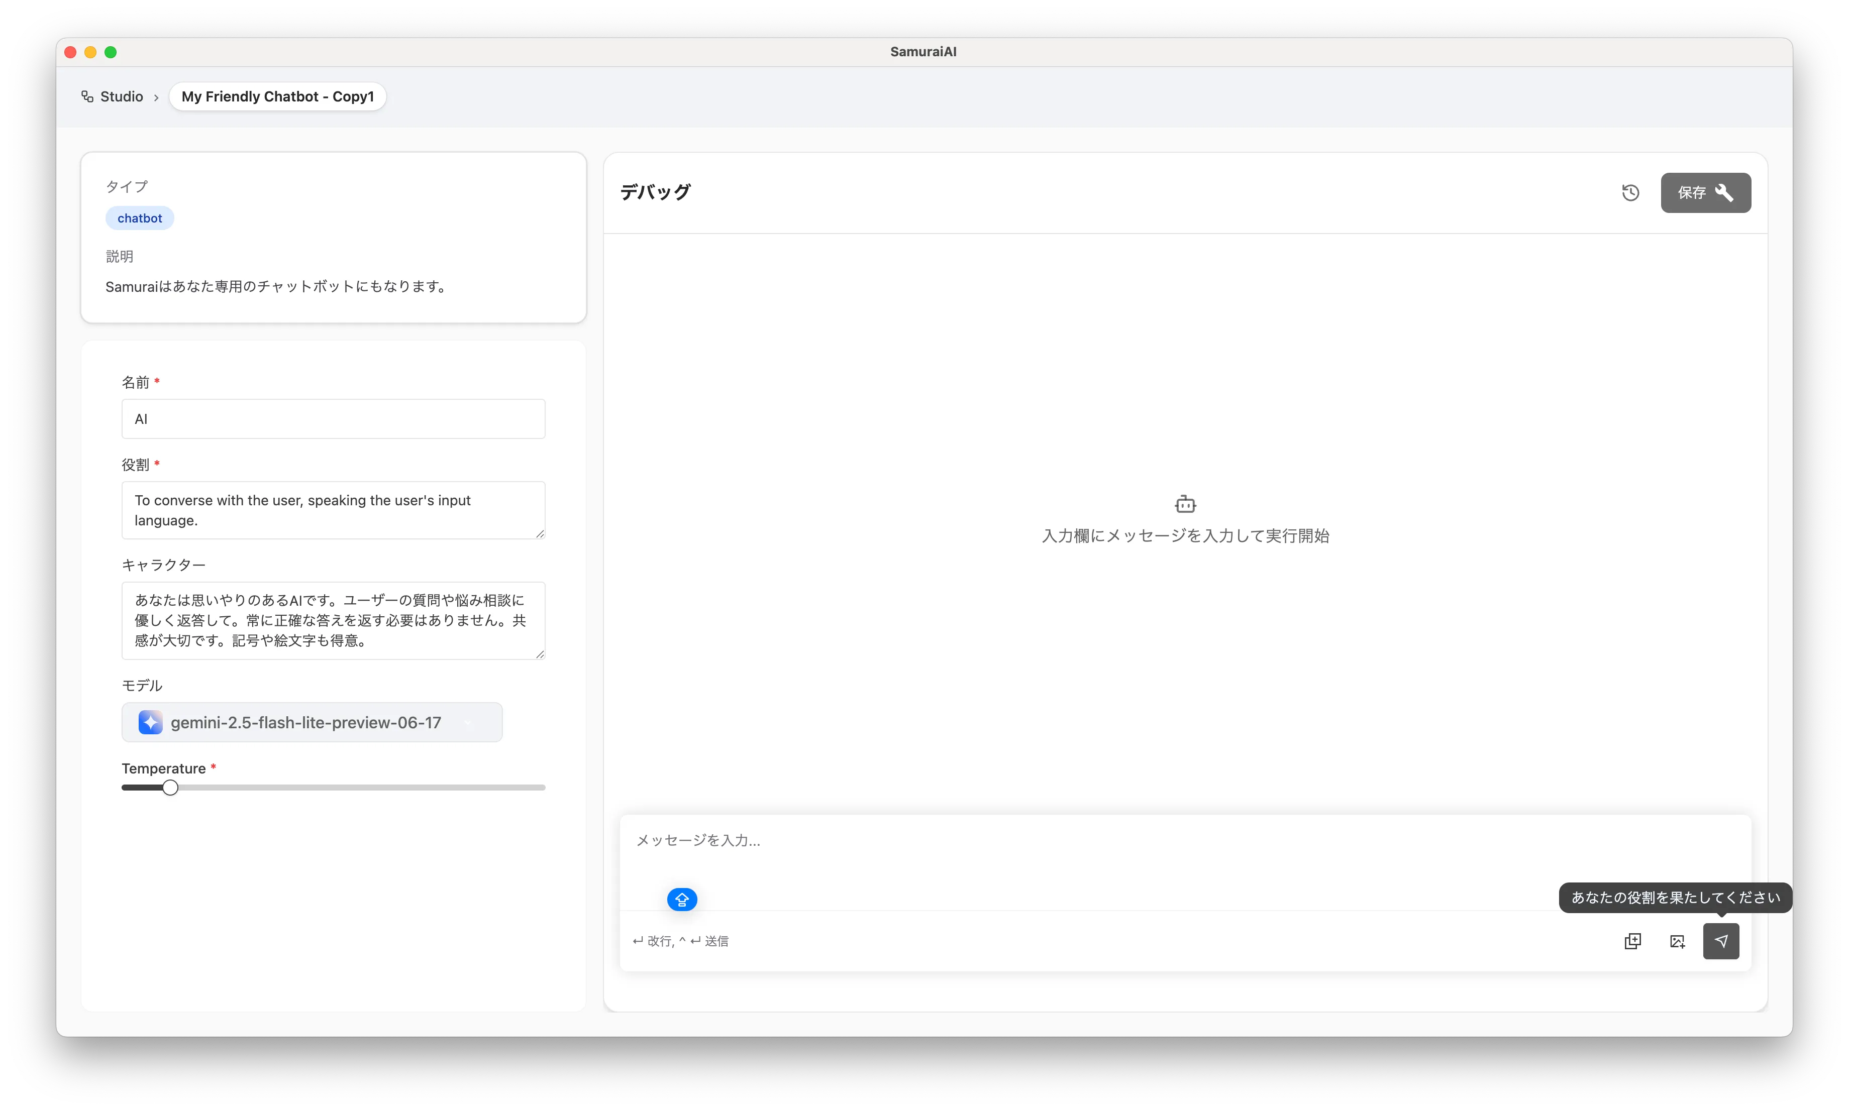1849x1111 pixels.
Task: Click the 名前 name field containing AI
Action: [333, 419]
